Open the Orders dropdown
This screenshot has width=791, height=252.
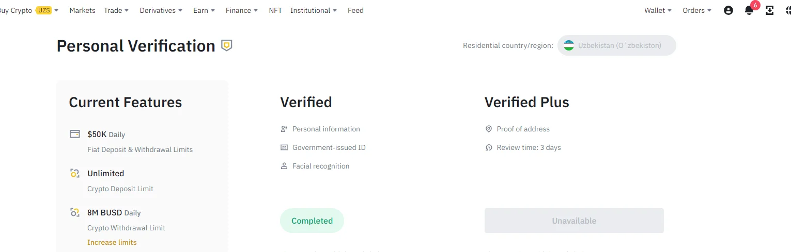tap(697, 10)
